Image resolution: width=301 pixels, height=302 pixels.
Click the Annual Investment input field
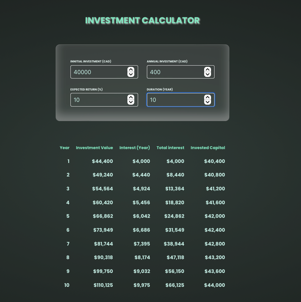coord(175,72)
